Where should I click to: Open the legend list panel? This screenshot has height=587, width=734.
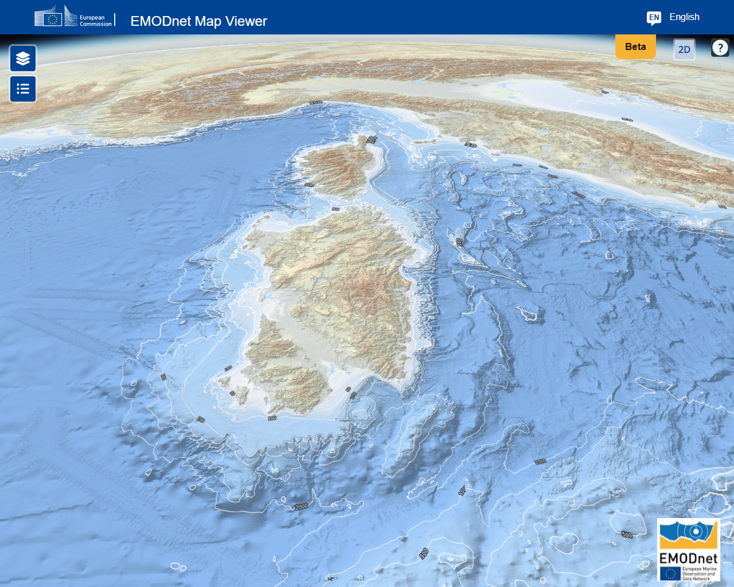click(23, 89)
